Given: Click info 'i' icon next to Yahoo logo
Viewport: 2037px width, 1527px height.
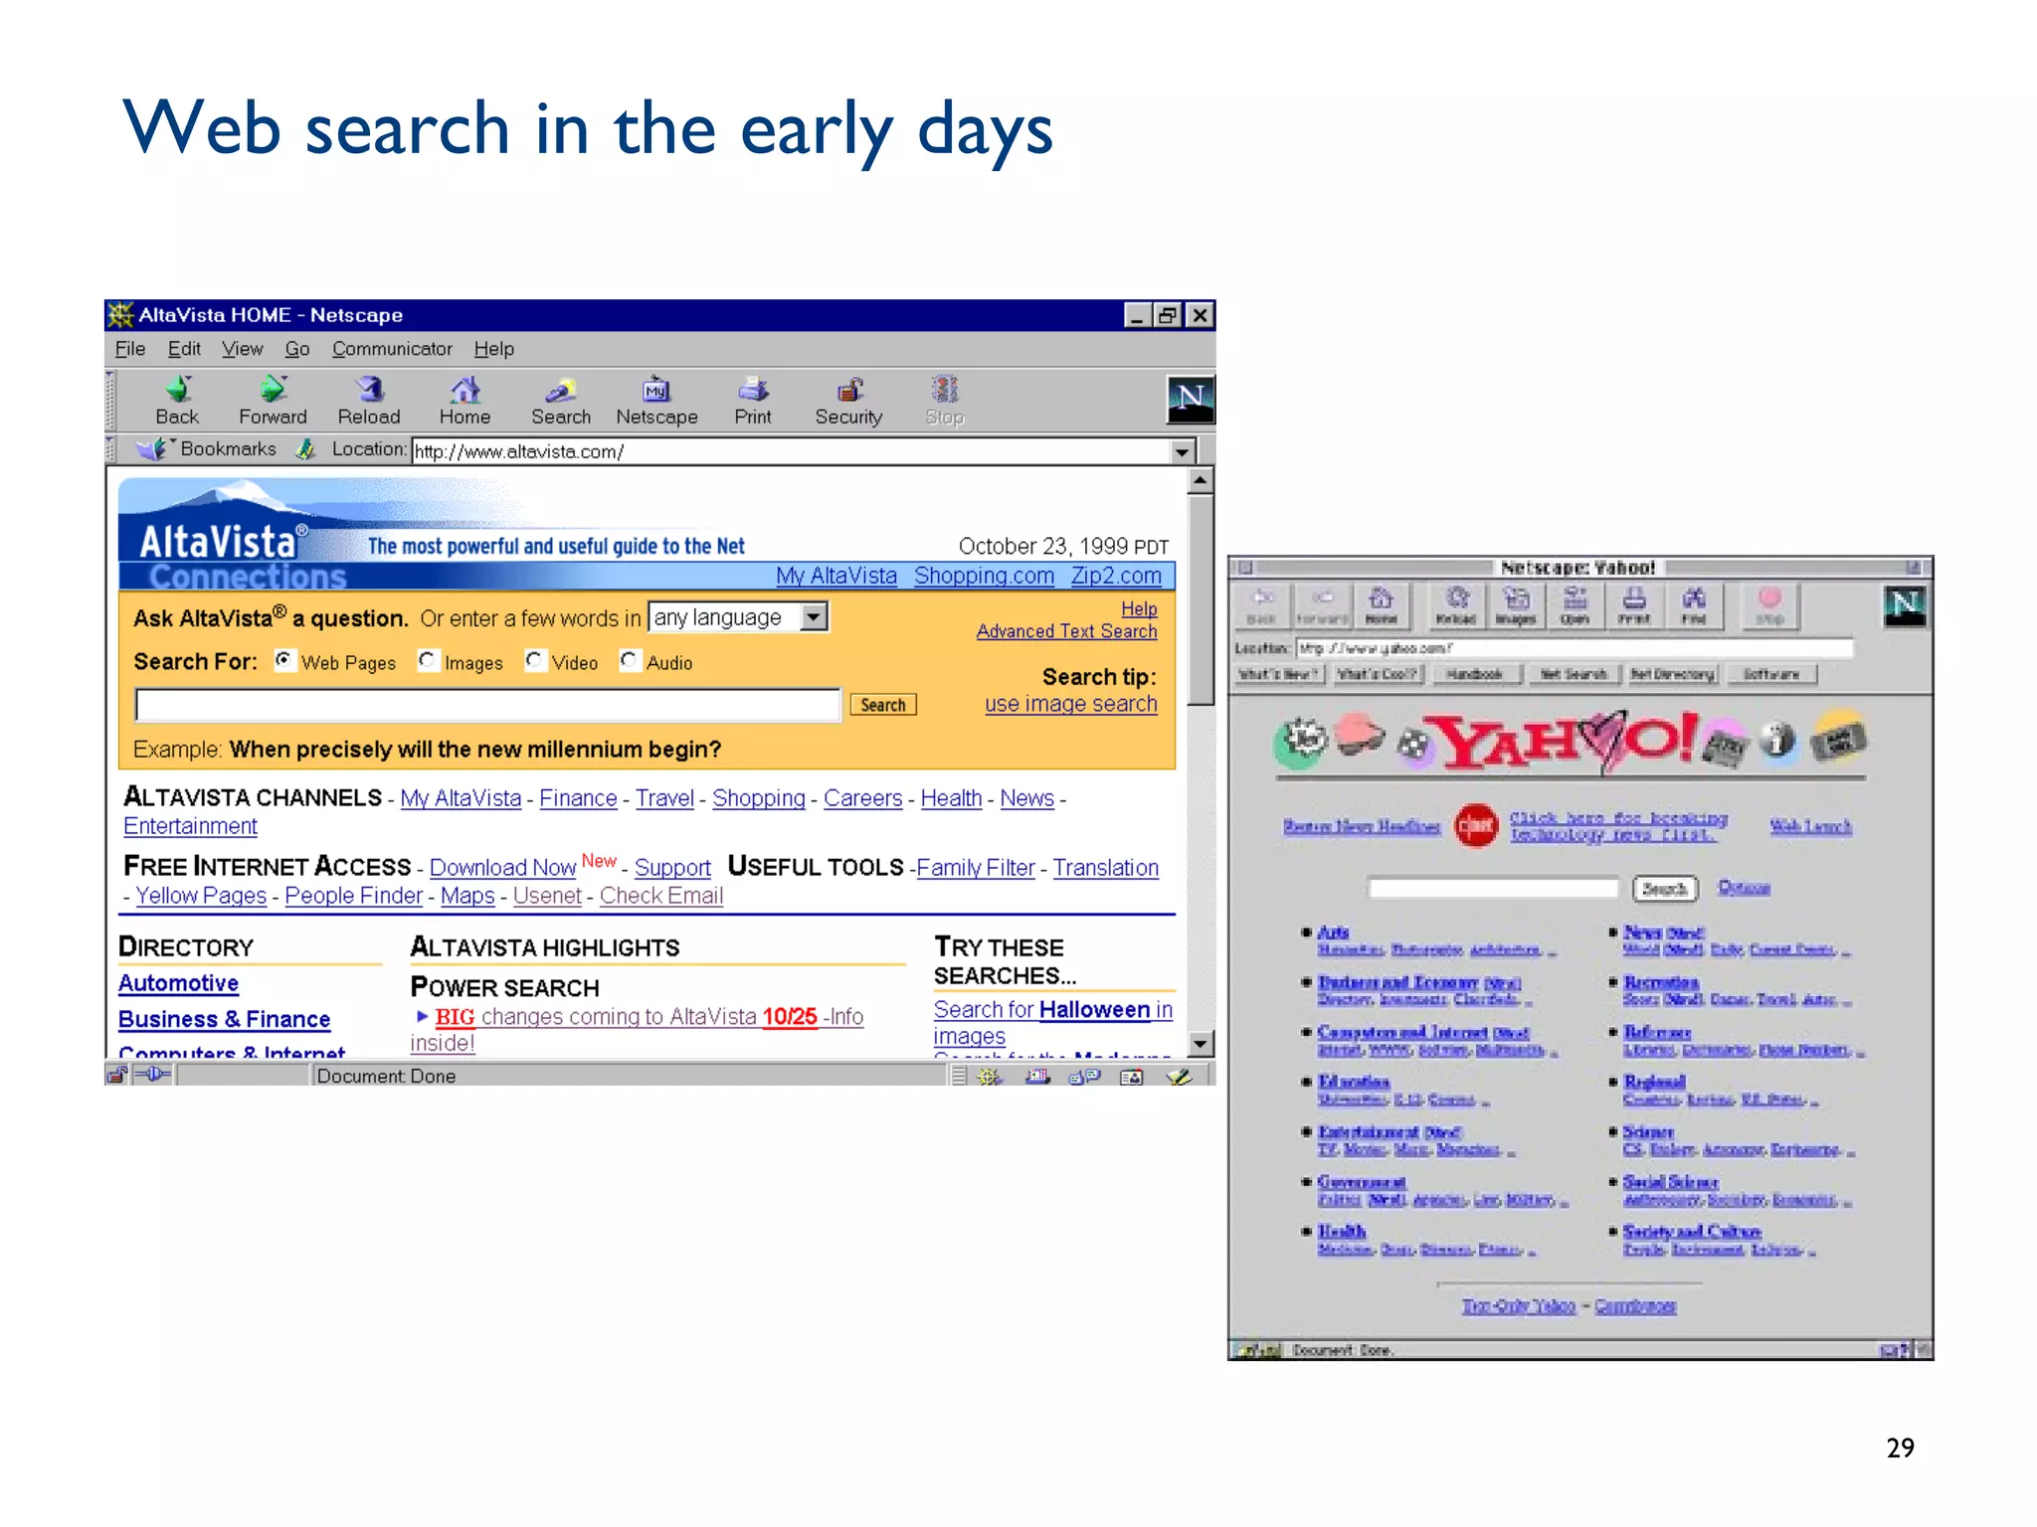Looking at the screenshot, I should pyautogui.click(x=1778, y=741).
